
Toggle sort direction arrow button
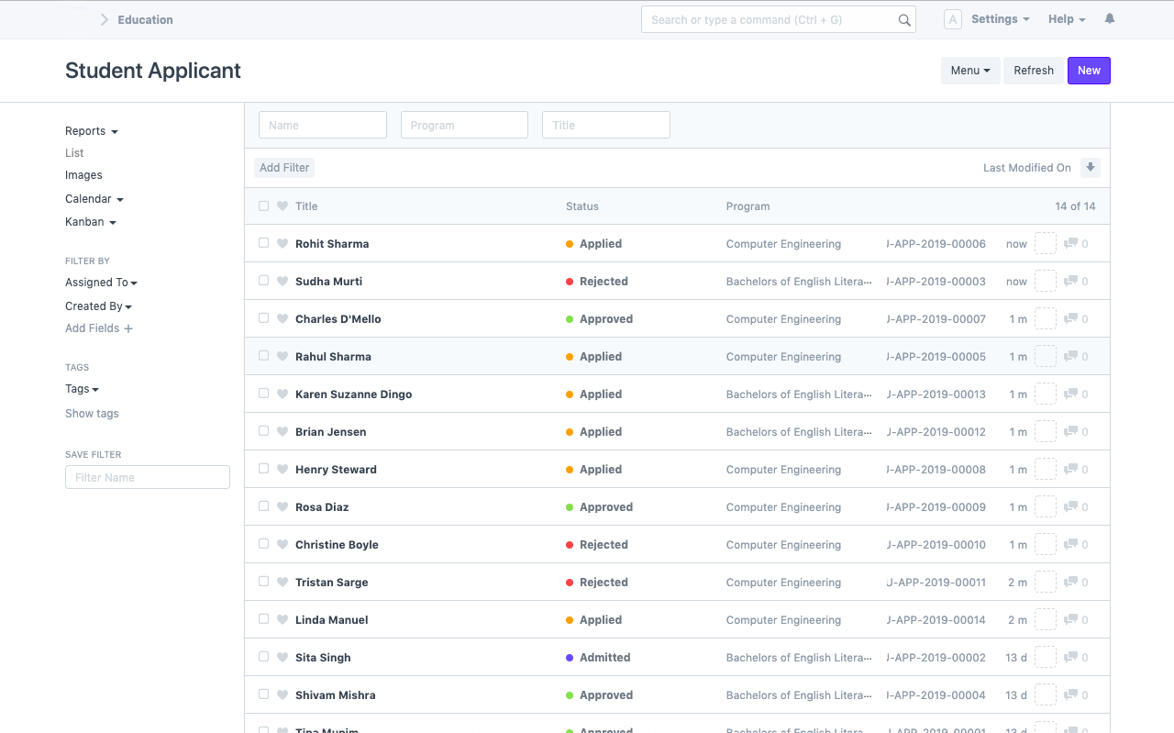click(1090, 167)
